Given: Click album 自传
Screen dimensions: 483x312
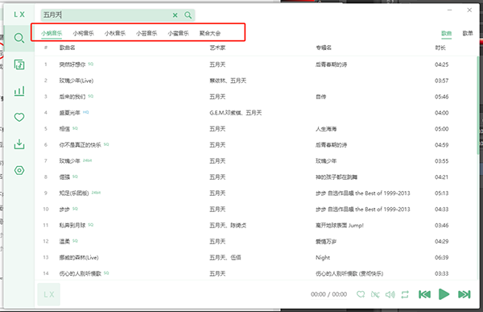Looking at the screenshot, I should [x=320, y=97].
